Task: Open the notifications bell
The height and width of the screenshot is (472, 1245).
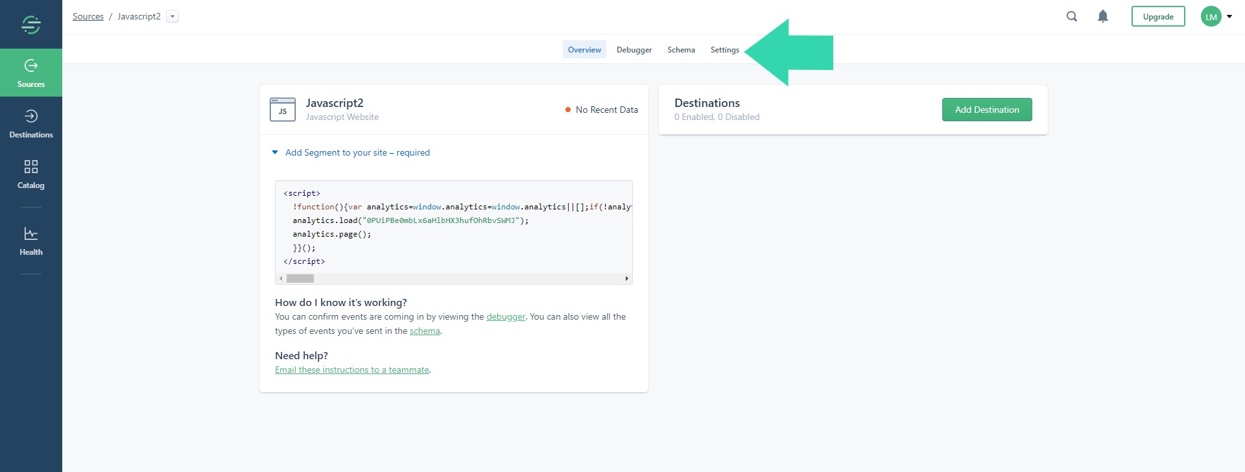Action: coord(1102,17)
